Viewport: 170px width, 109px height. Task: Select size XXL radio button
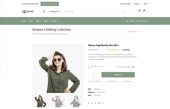pyautogui.click(x=132, y=67)
